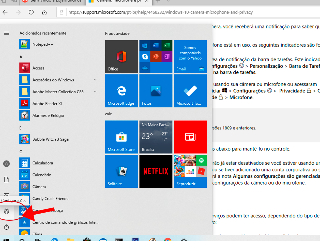Screen dimensions: 320x241
Task: Click the Power button icon
Action: 7,227
